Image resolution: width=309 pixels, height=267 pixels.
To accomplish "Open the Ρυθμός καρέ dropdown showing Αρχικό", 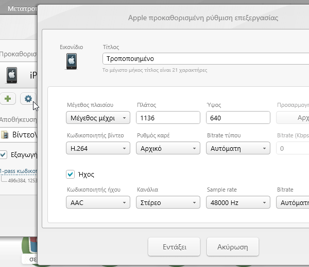I will point(168,148).
